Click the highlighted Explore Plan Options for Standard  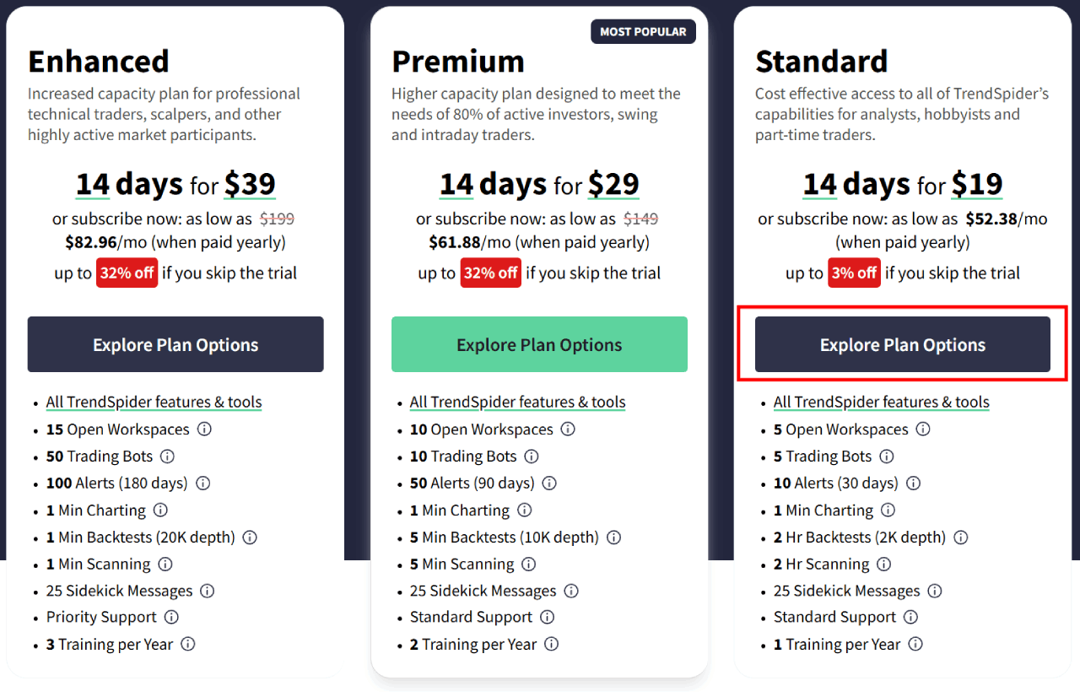(x=902, y=344)
